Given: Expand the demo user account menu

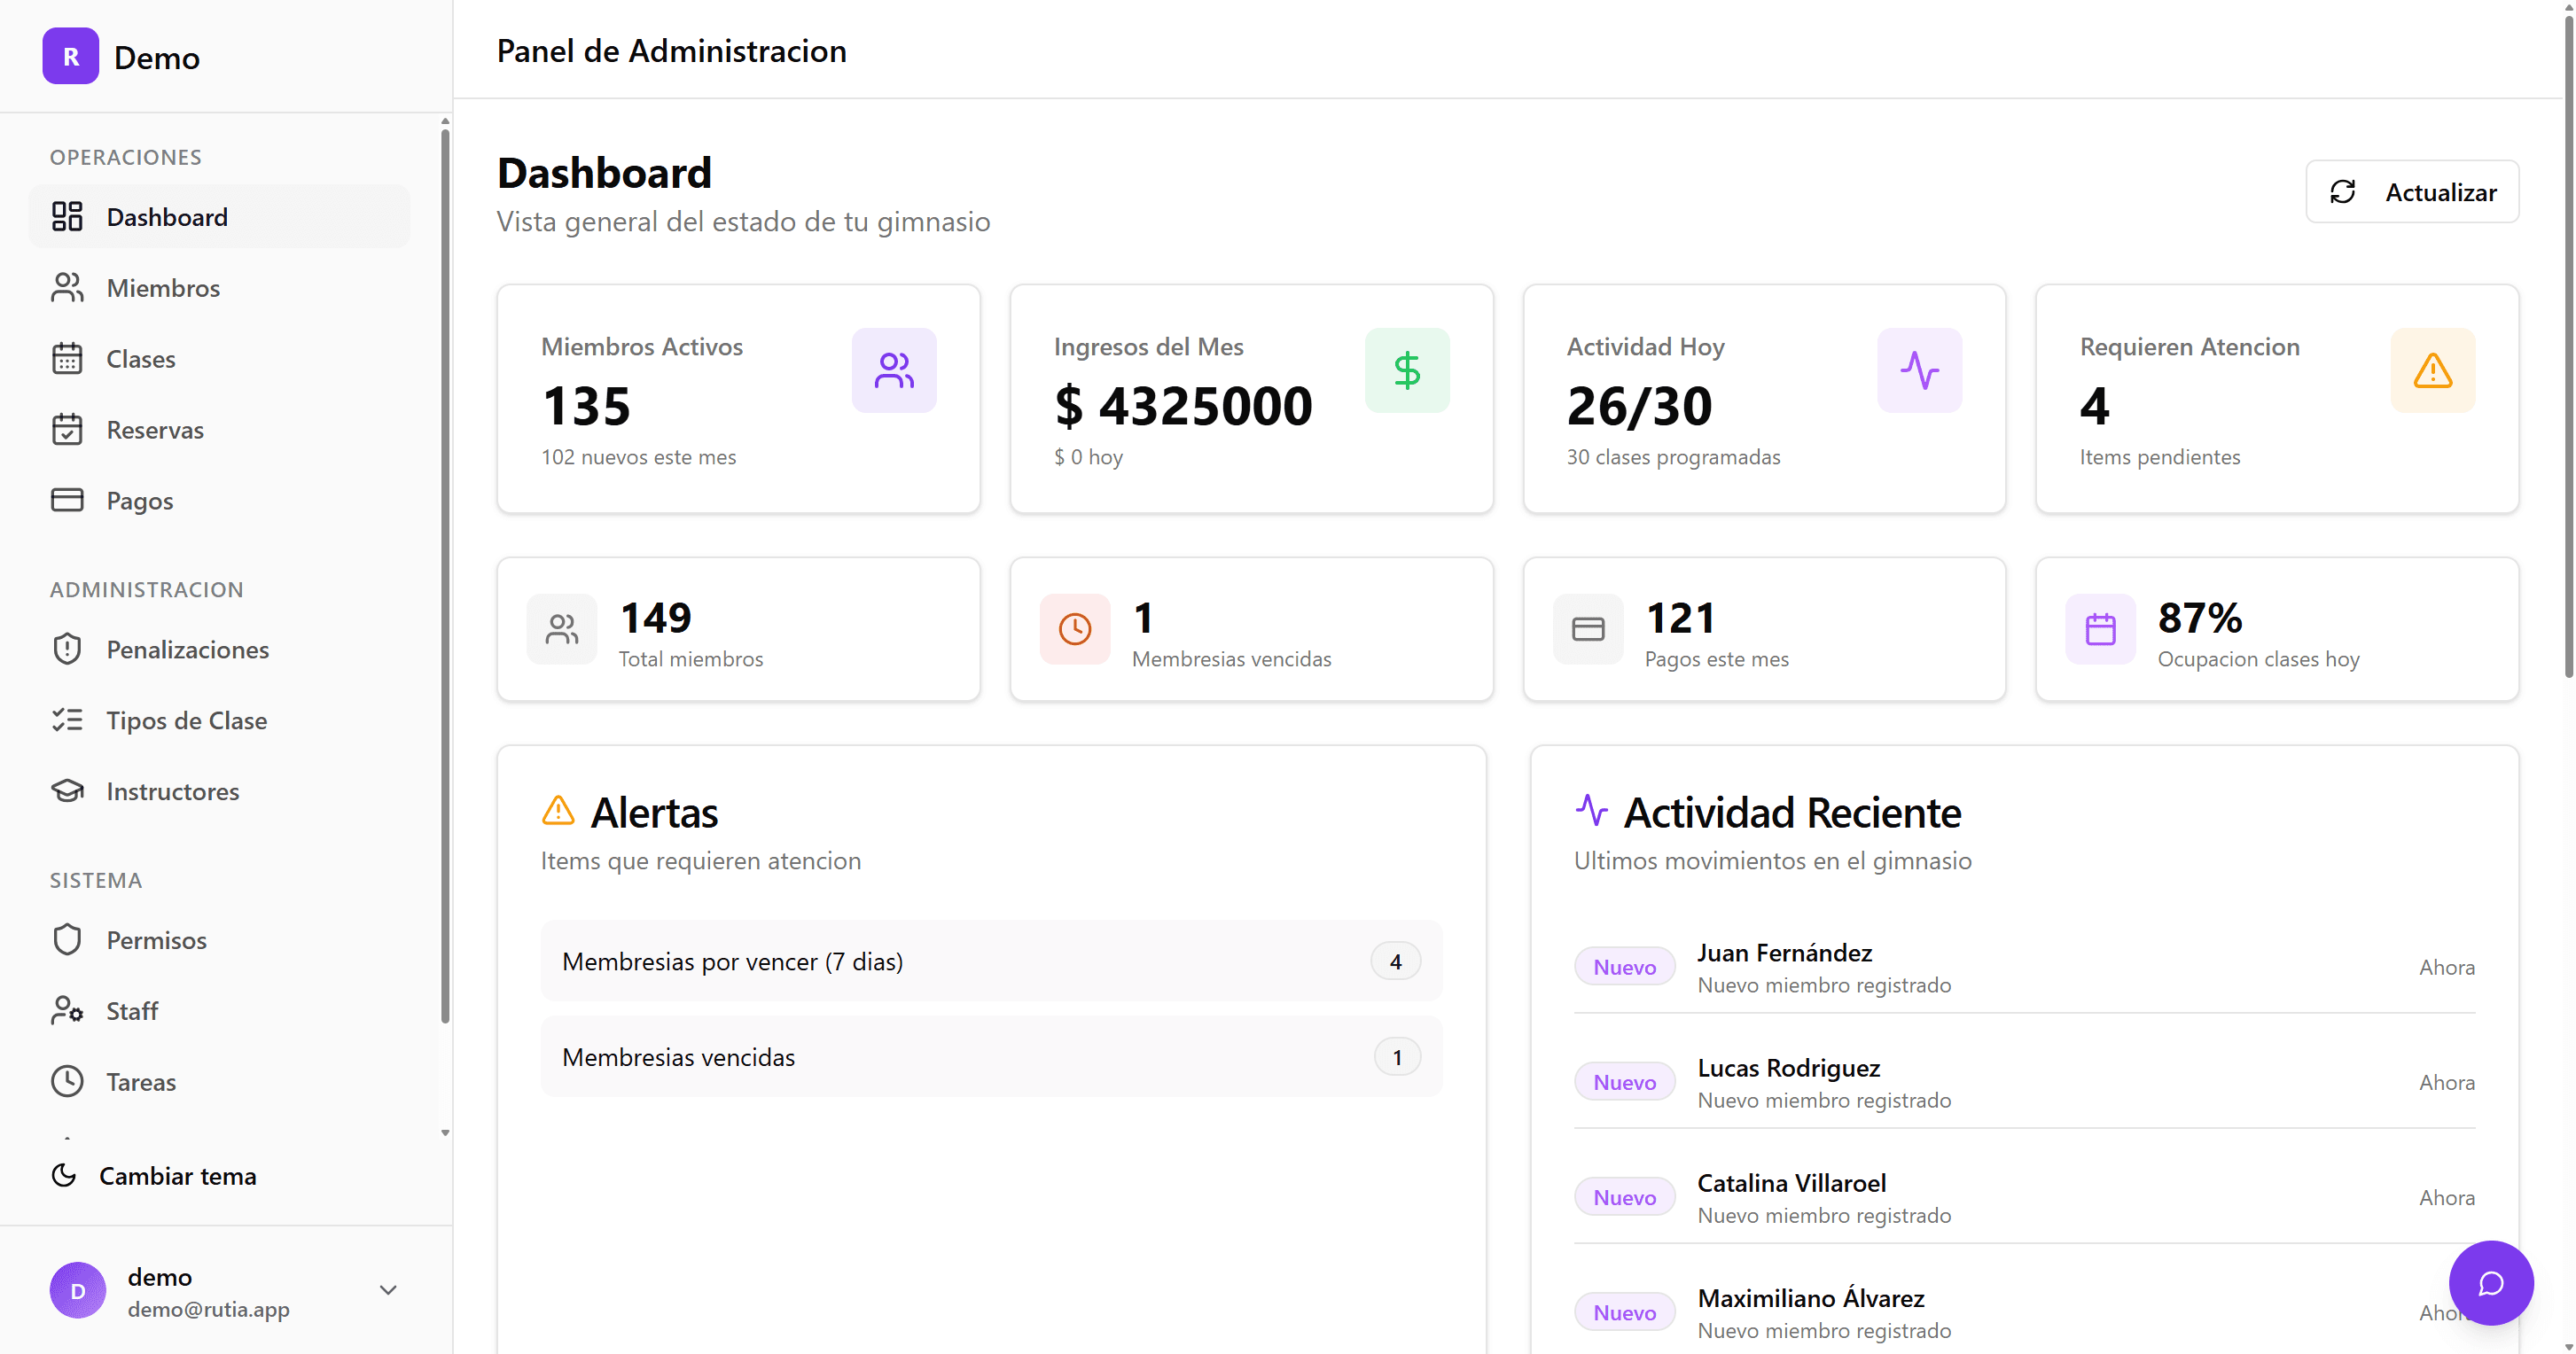Looking at the screenshot, I should 388,1290.
